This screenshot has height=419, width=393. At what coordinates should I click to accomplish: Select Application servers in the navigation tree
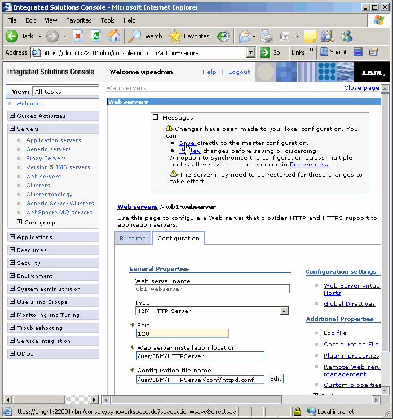pos(53,140)
